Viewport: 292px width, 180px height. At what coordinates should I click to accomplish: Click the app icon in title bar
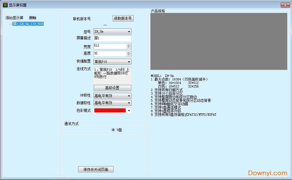[x=5, y=5]
